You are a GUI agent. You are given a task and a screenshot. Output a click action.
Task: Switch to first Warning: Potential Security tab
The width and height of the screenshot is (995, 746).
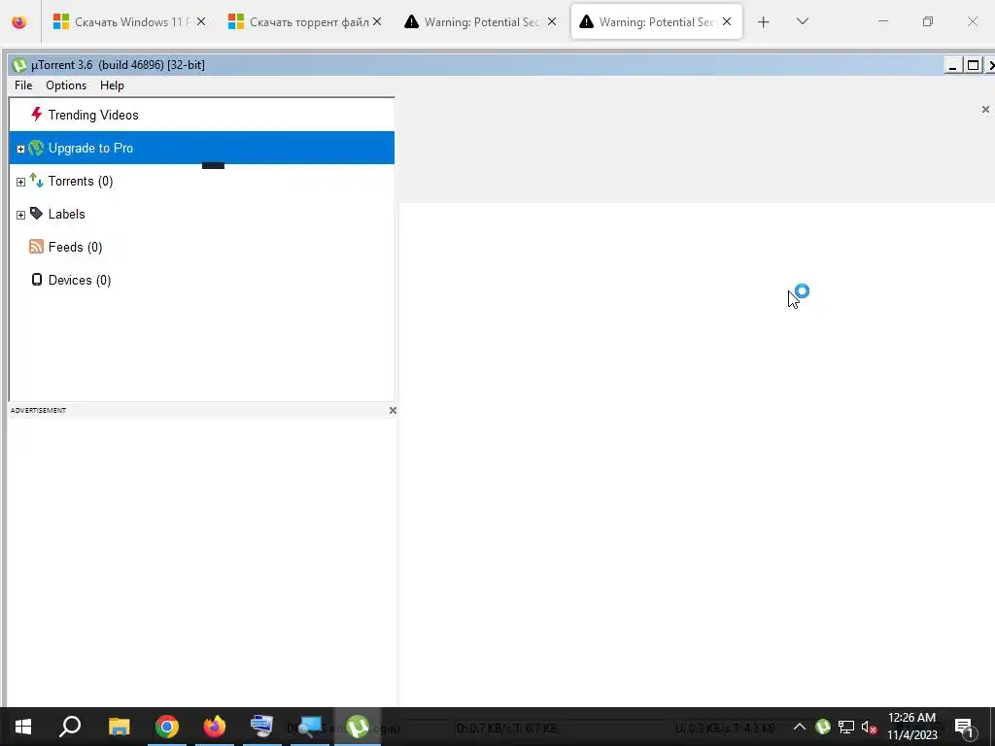(x=480, y=22)
